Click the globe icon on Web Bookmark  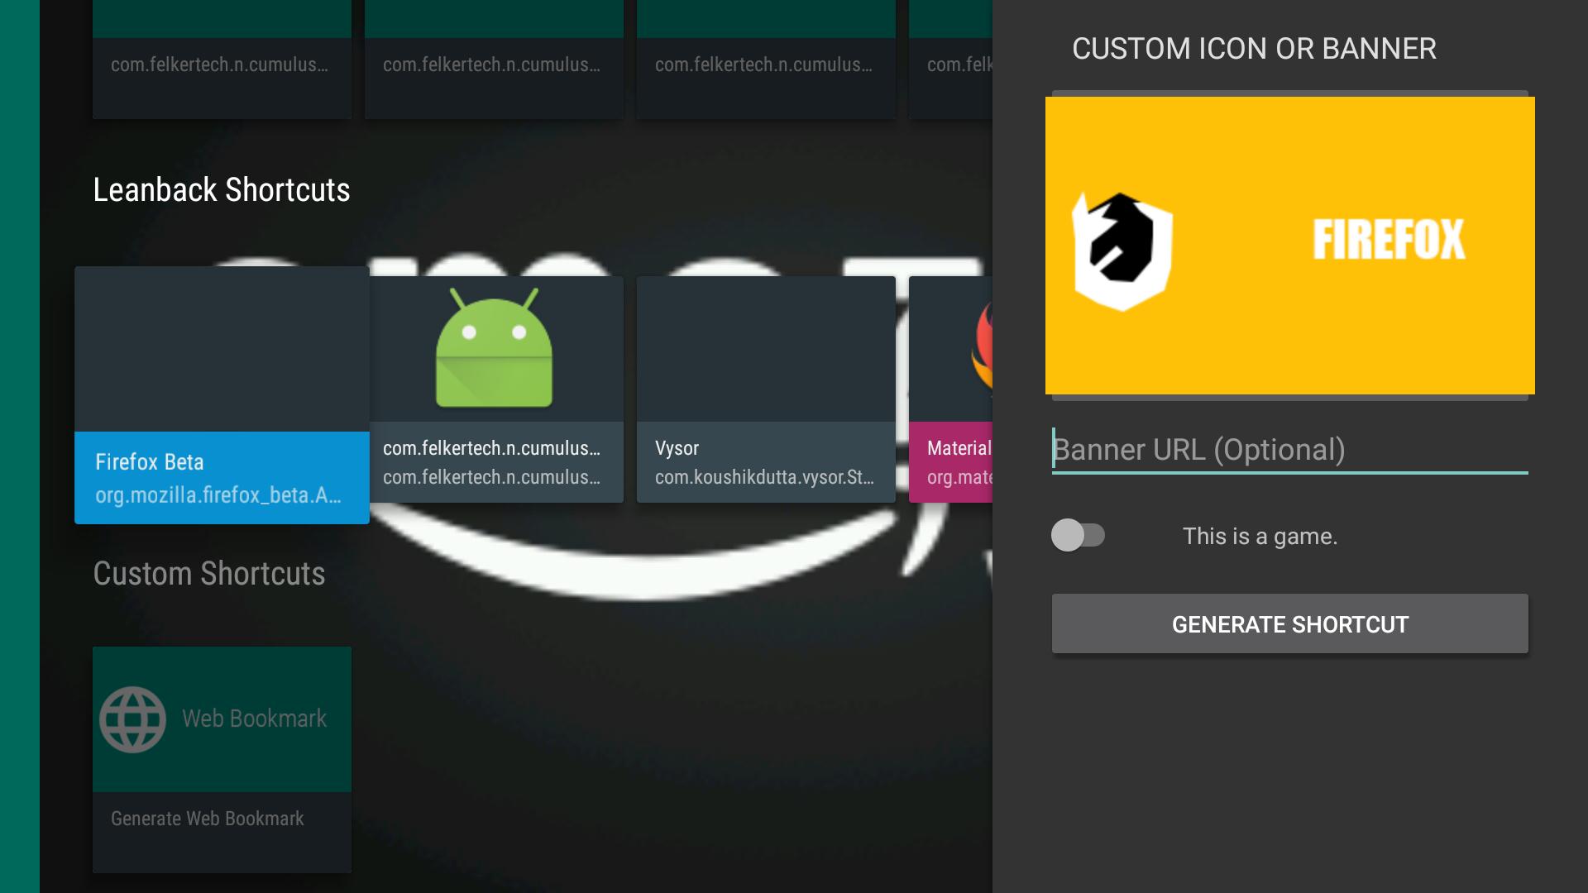pyautogui.click(x=132, y=719)
